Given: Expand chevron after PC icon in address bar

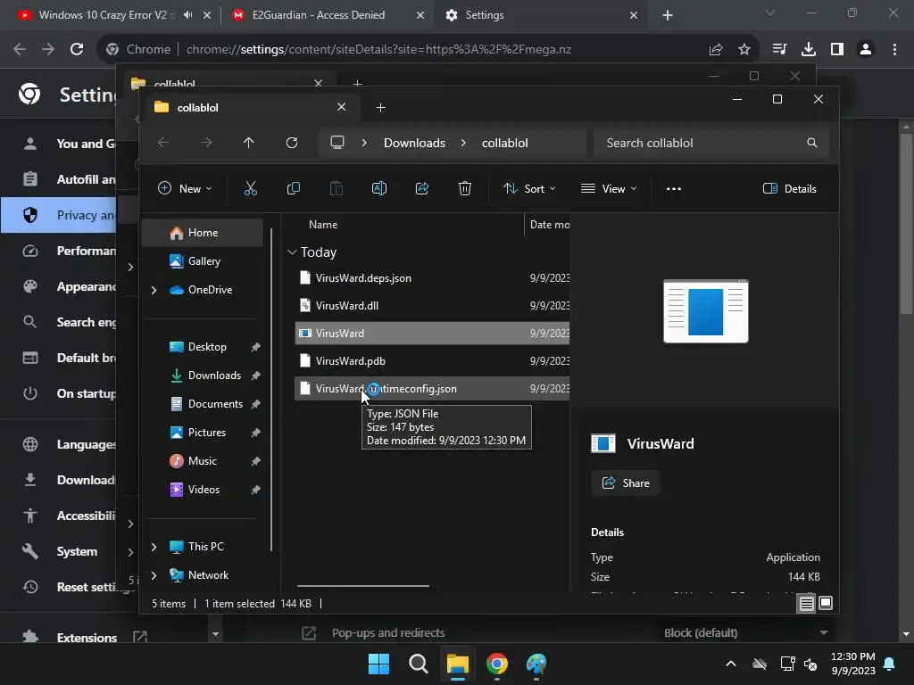Looking at the screenshot, I should [x=364, y=143].
